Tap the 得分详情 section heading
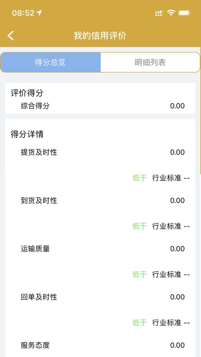This screenshot has height=357, width=201. 27,134
